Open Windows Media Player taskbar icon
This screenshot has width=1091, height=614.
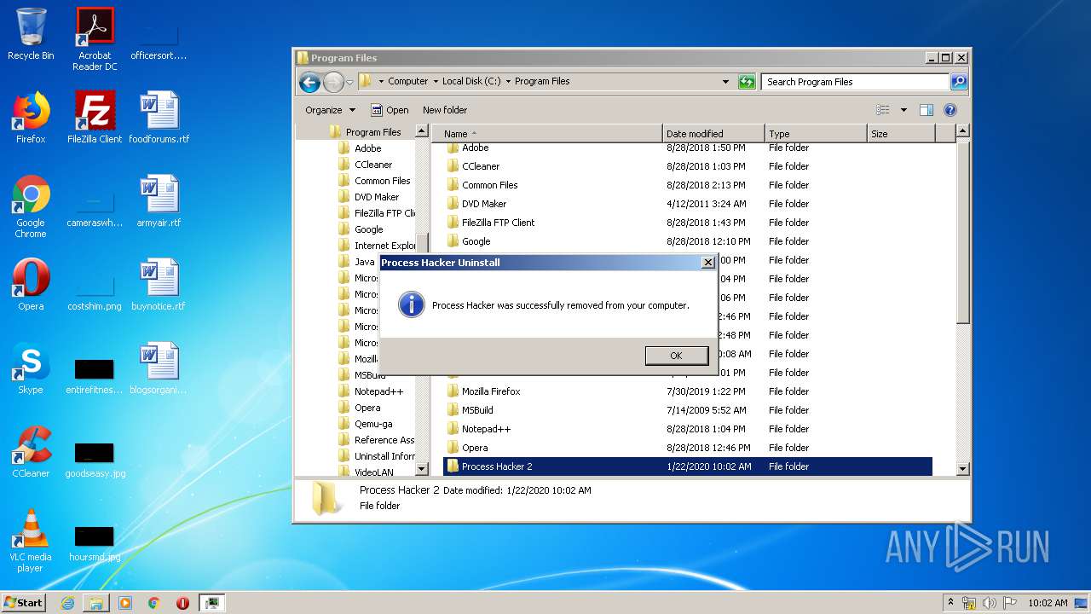pyautogui.click(x=125, y=603)
